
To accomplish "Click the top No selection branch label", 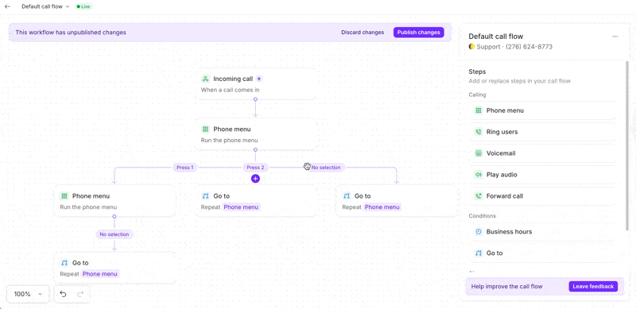I will click(326, 167).
